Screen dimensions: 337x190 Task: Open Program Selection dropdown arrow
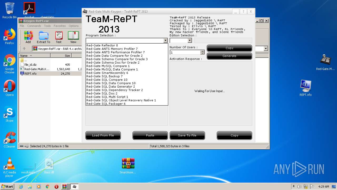click(x=165, y=41)
